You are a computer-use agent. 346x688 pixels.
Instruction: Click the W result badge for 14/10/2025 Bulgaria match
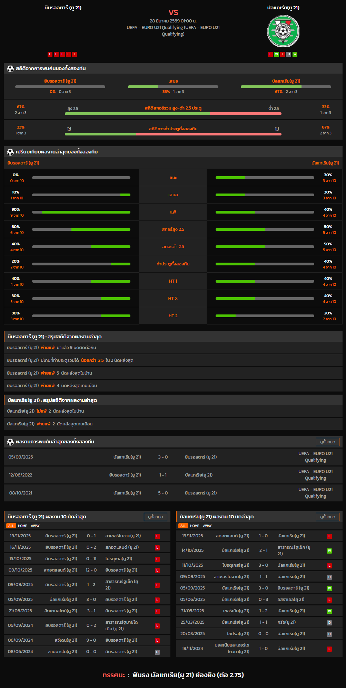329,551
